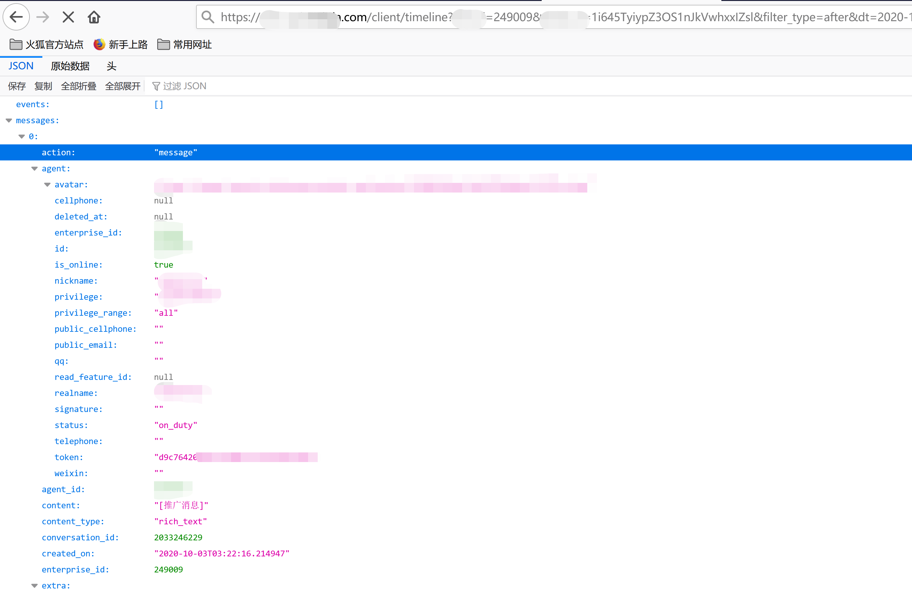Collapse the extra node
Screen dimensions: 912x592
pos(34,586)
